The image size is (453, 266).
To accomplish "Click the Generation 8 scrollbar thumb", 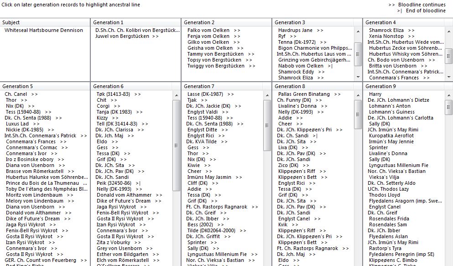I will pyautogui.click(x=358, y=115).
